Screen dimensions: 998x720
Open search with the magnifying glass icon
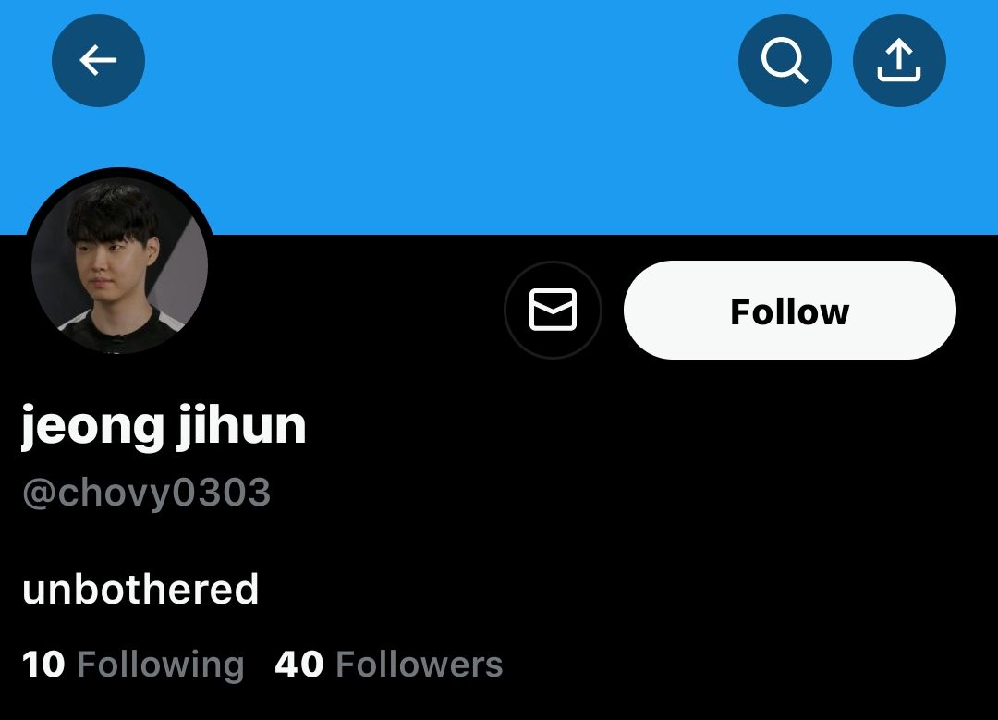click(x=785, y=60)
